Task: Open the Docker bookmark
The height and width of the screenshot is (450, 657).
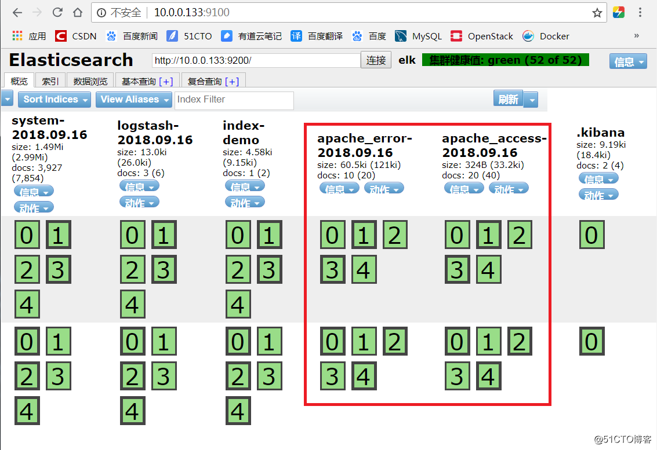Action: pos(546,36)
